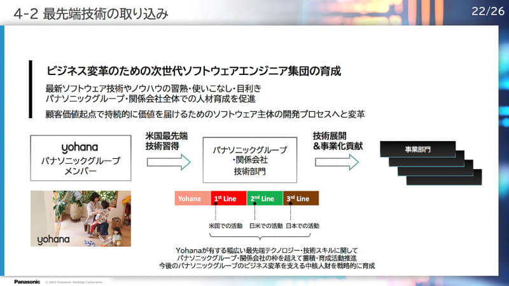Image resolution: width=509 pixels, height=286 pixels.
Task: Click the line starting "最新ソフトウェア技術やノウハウ"
Action: 153,88
